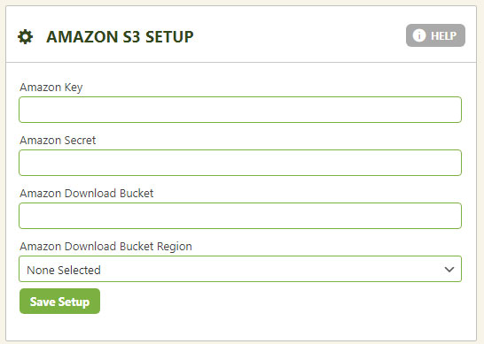Focus the Amazon Key input field

(240, 110)
